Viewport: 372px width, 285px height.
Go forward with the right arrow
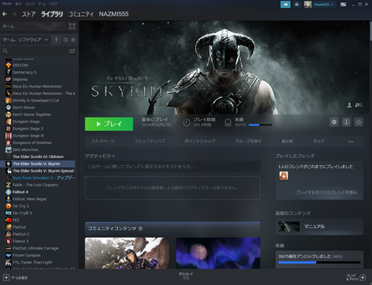click(x=14, y=14)
